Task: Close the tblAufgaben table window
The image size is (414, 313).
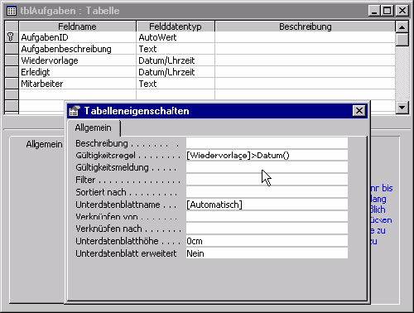Action: pos(402,11)
